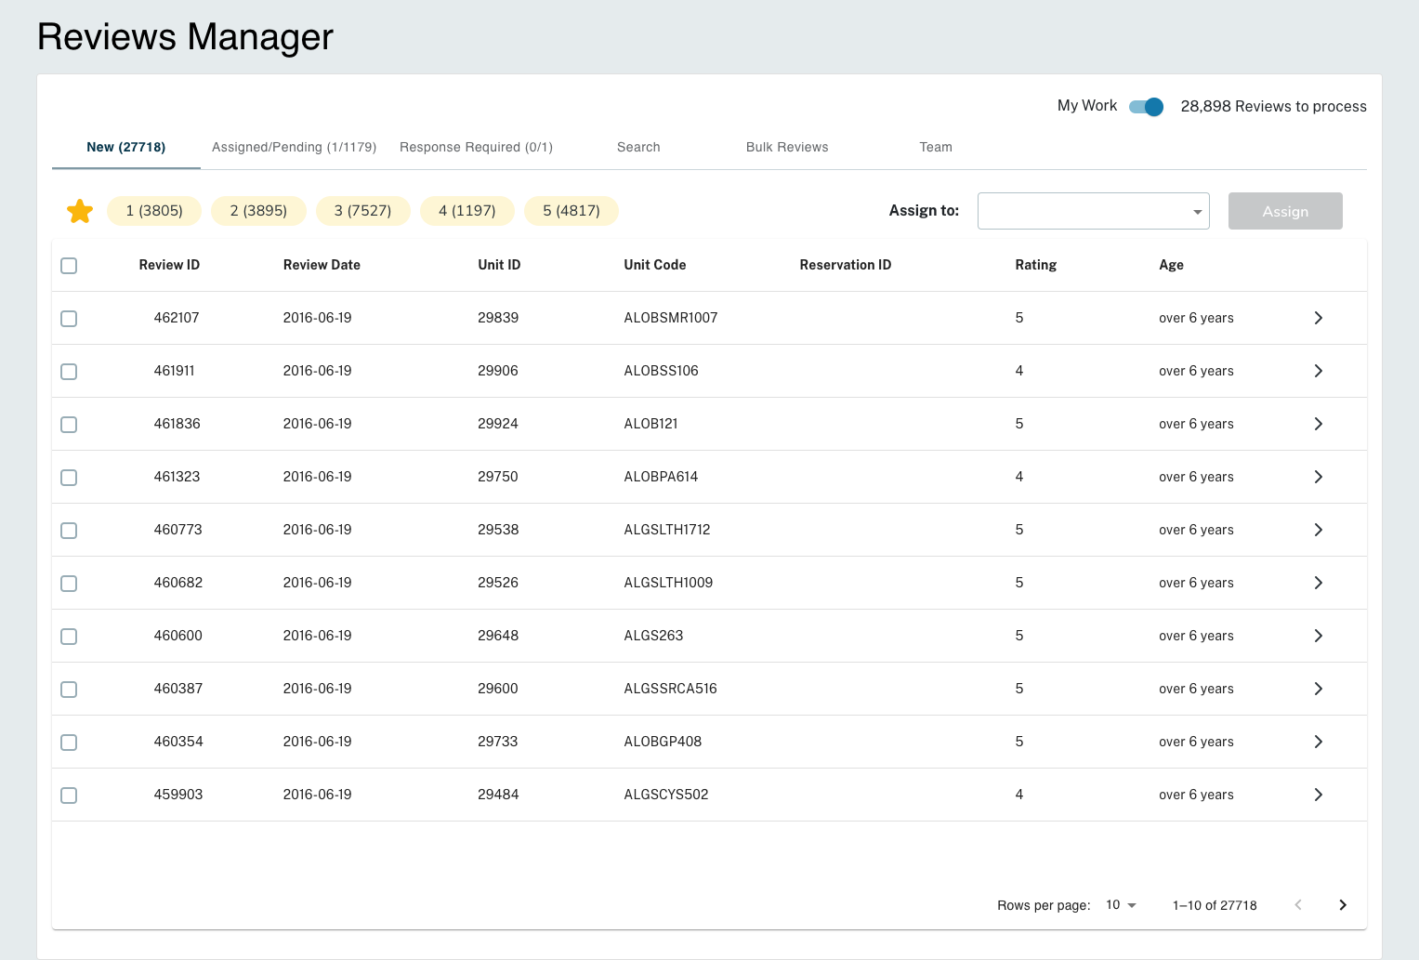
Task: Expand Rows per page dropdown
Action: click(1122, 905)
